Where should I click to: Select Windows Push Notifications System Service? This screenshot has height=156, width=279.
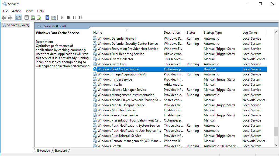click(x=180, y=126)
